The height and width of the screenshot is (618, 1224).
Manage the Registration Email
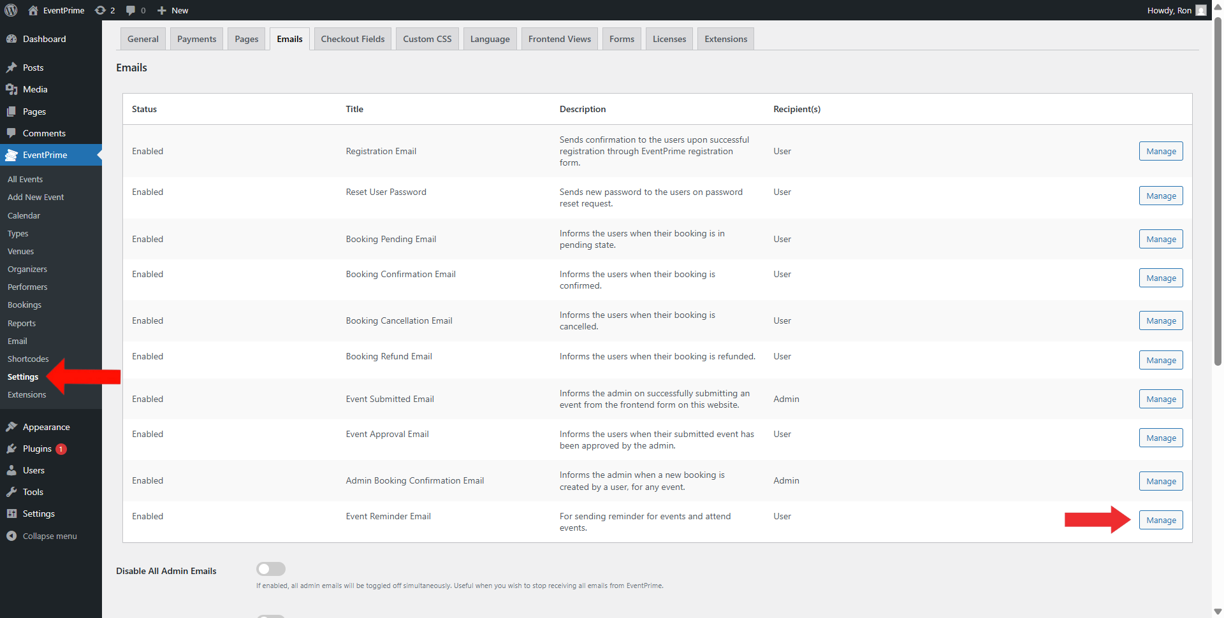point(1160,151)
